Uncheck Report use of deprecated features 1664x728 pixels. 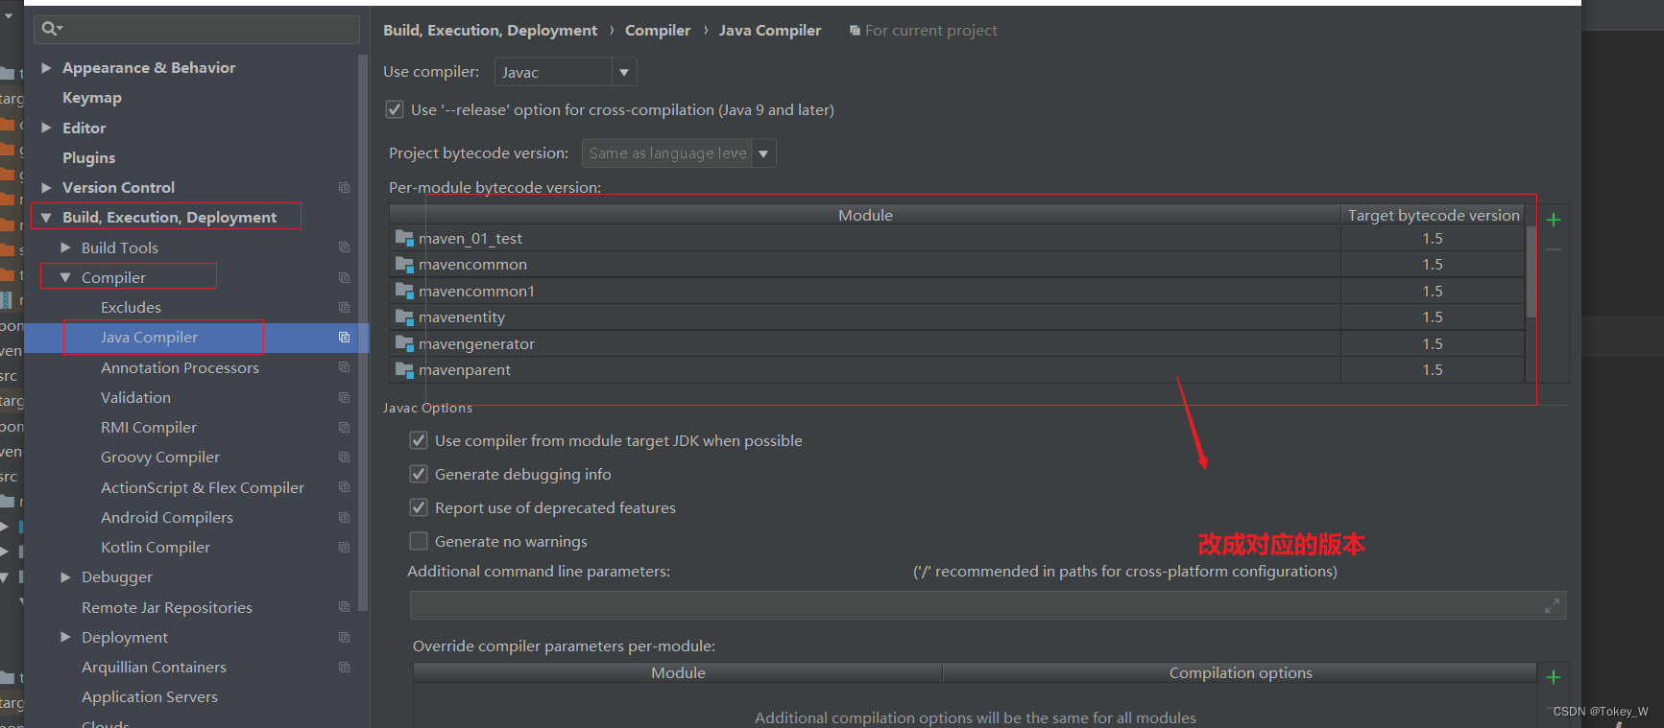[419, 507]
